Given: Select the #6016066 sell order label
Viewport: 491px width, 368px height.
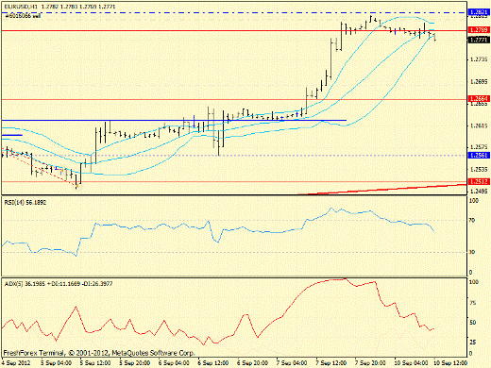Looking at the screenshot, I should coord(23,15).
